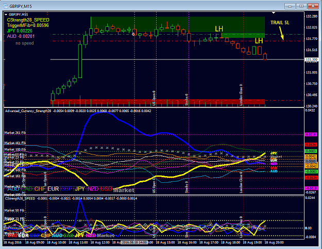Click NZD in the strength pane currency legend
This screenshot has width=322, height=249.
93,189
